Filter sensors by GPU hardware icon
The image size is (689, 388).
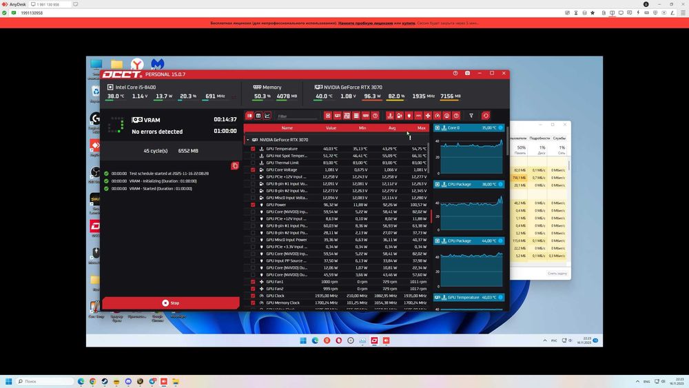[338, 116]
